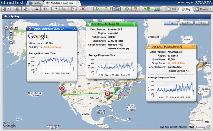Switch to the Edit mode tab
This screenshot has height=131, width=213.
point(172,9)
